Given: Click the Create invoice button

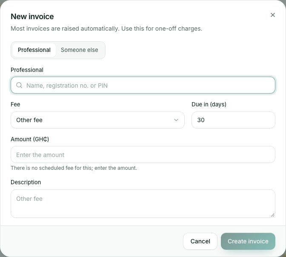Looking at the screenshot, I should point(248,241).
